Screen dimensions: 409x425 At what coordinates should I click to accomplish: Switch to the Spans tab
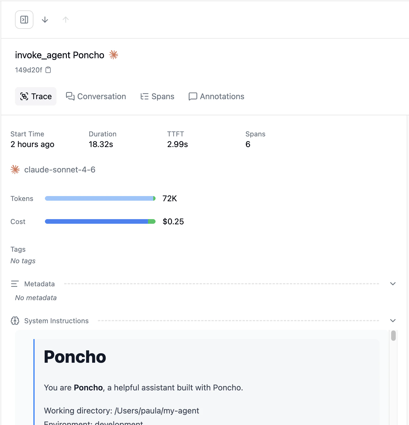pyautogui.click(x=157, y=96)
